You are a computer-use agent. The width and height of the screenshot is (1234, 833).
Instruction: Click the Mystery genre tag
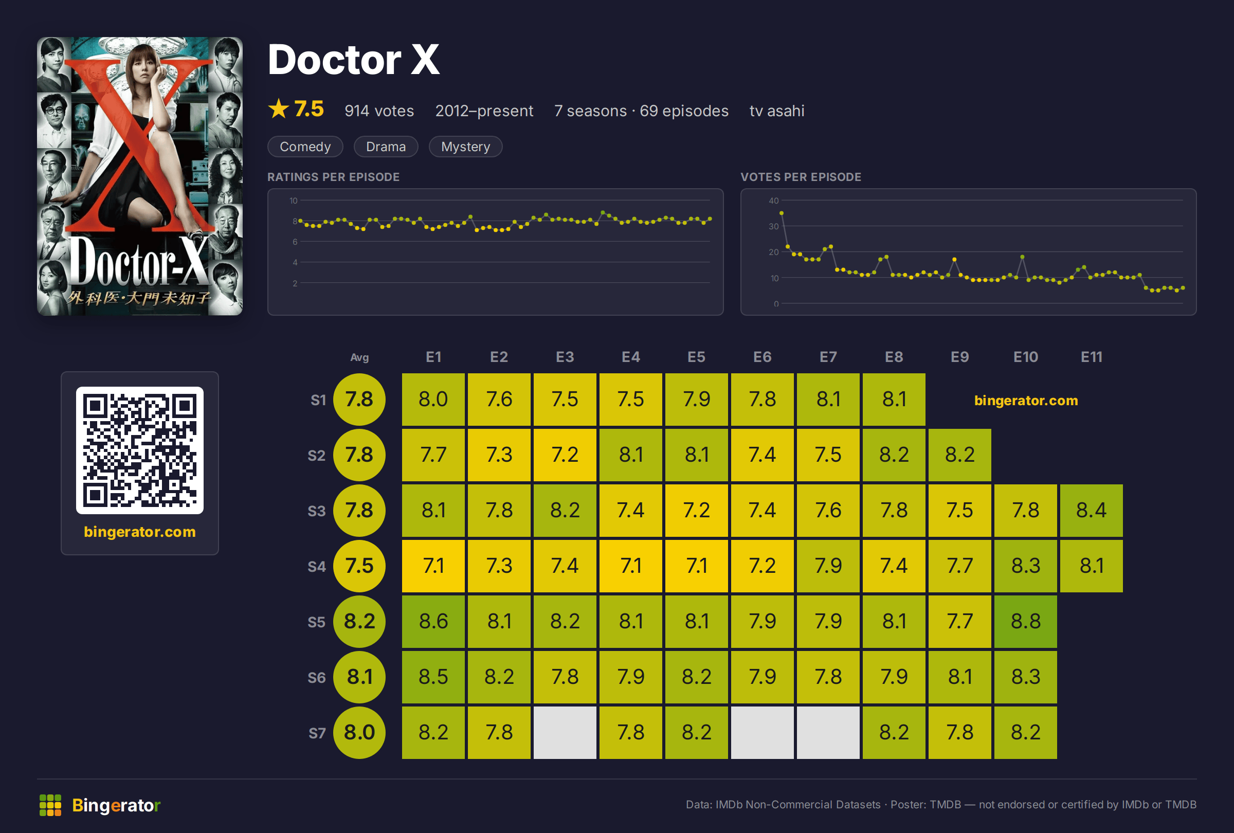[466, 147]
